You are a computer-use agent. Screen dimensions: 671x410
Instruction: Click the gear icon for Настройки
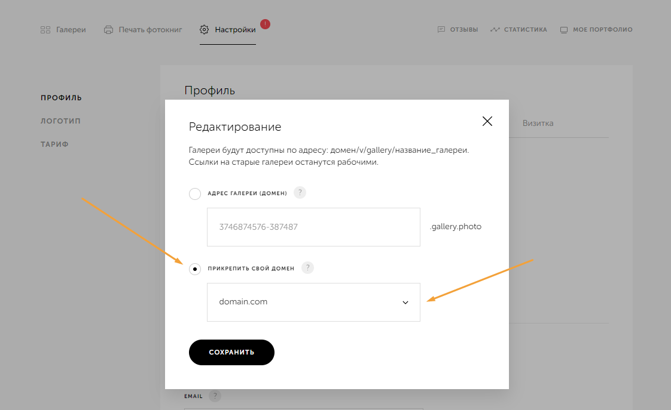tap(205, 29)
